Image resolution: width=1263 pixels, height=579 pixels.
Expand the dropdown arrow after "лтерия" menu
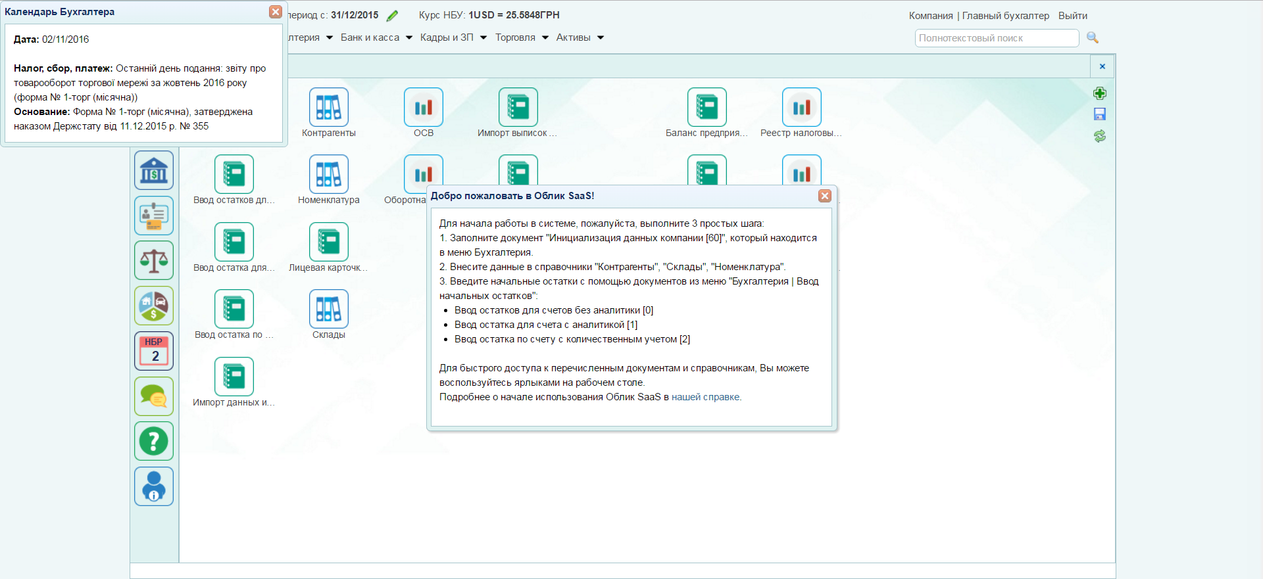click(330, 37)
